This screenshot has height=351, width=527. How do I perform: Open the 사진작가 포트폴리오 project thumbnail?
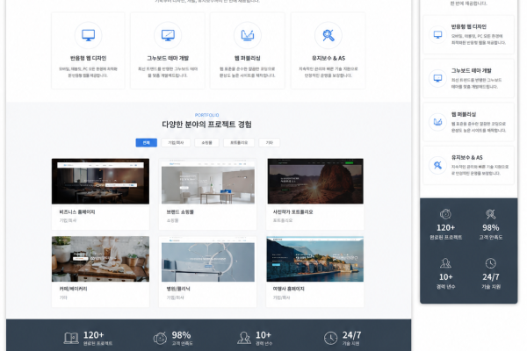pos(315,181)
